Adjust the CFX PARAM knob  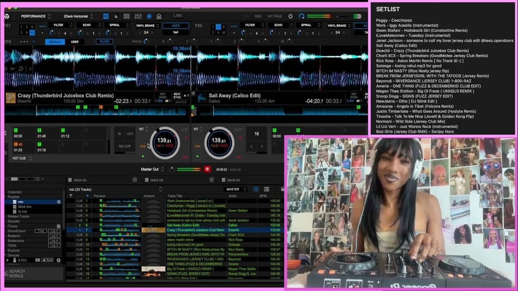146,42
